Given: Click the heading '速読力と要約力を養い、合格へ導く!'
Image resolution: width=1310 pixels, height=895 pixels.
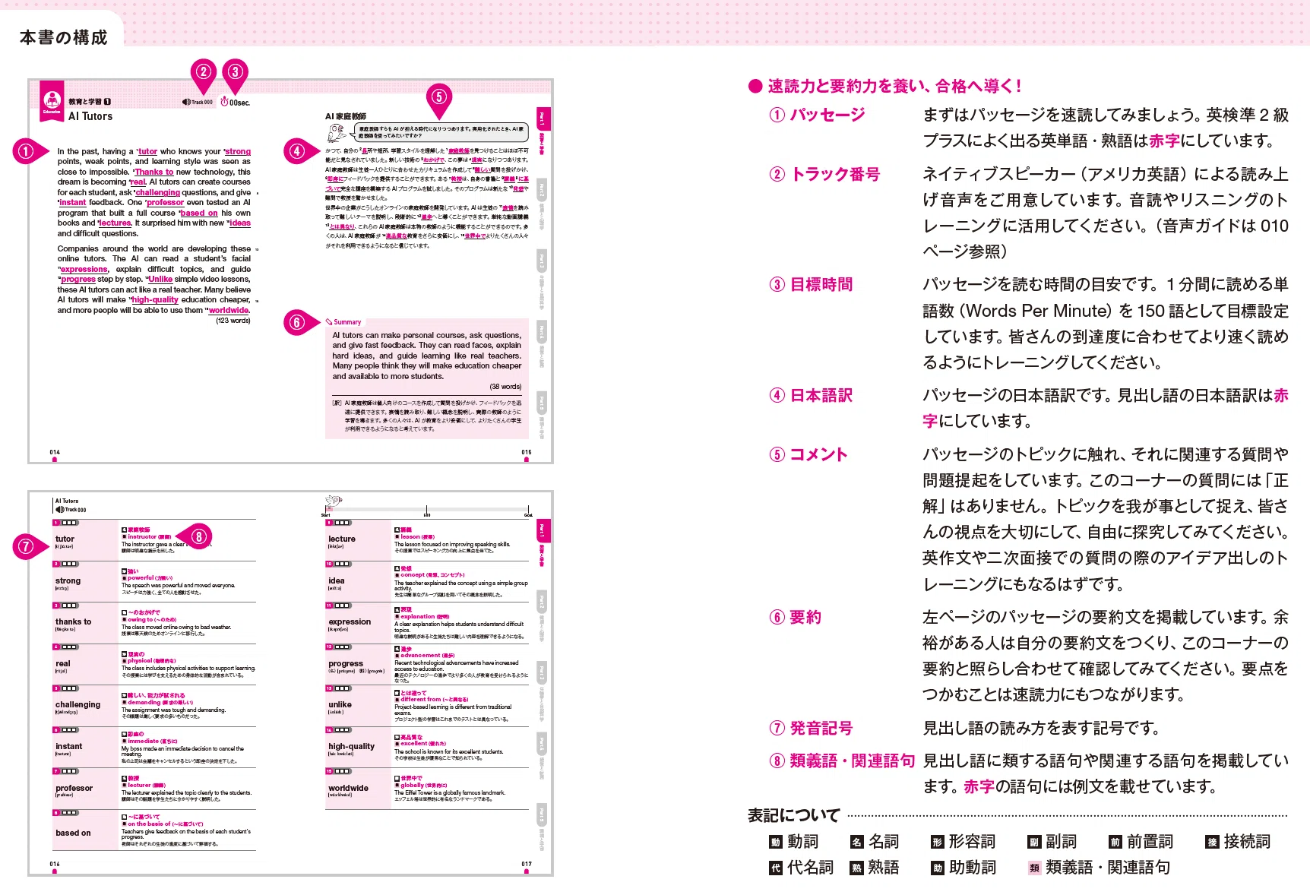Looking at the screenshot, I should pyautogui.click(x=894, y=86).
